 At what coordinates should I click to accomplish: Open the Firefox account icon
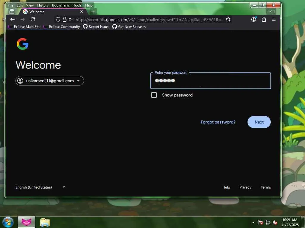(254, 19)
